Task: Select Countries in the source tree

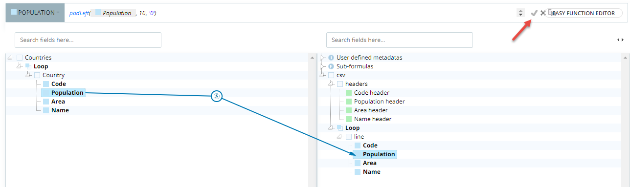Action: tap(38, 58)
